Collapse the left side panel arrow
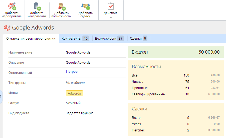The image size is (226, 138). 1,96
